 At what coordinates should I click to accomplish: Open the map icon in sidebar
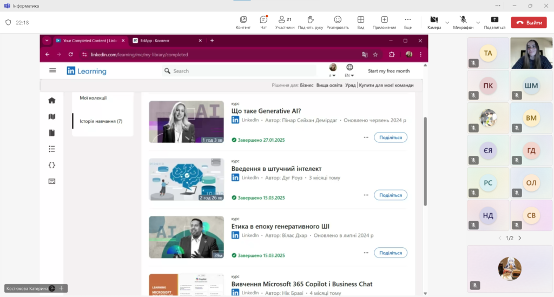coord(52,116)
